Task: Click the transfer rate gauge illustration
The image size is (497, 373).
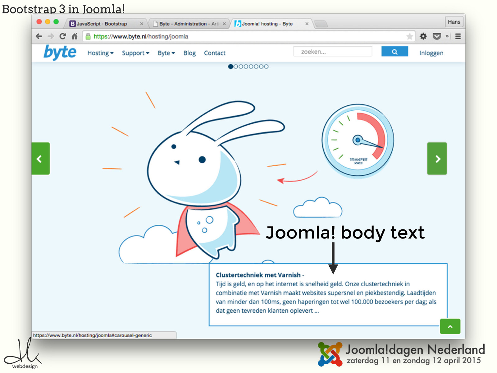Action: (358, 140)
